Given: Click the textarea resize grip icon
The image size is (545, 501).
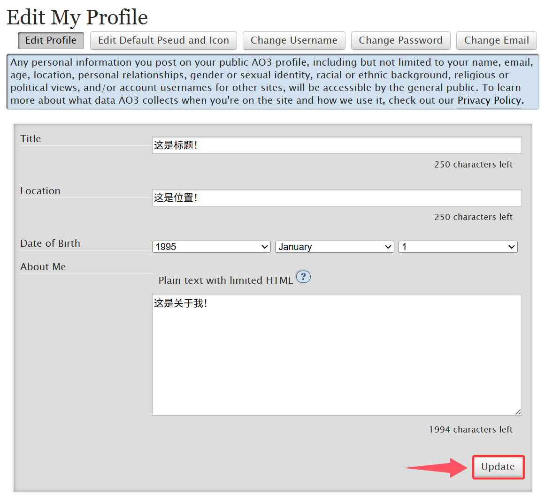Looking at the screenshot, I should point(518,412).
